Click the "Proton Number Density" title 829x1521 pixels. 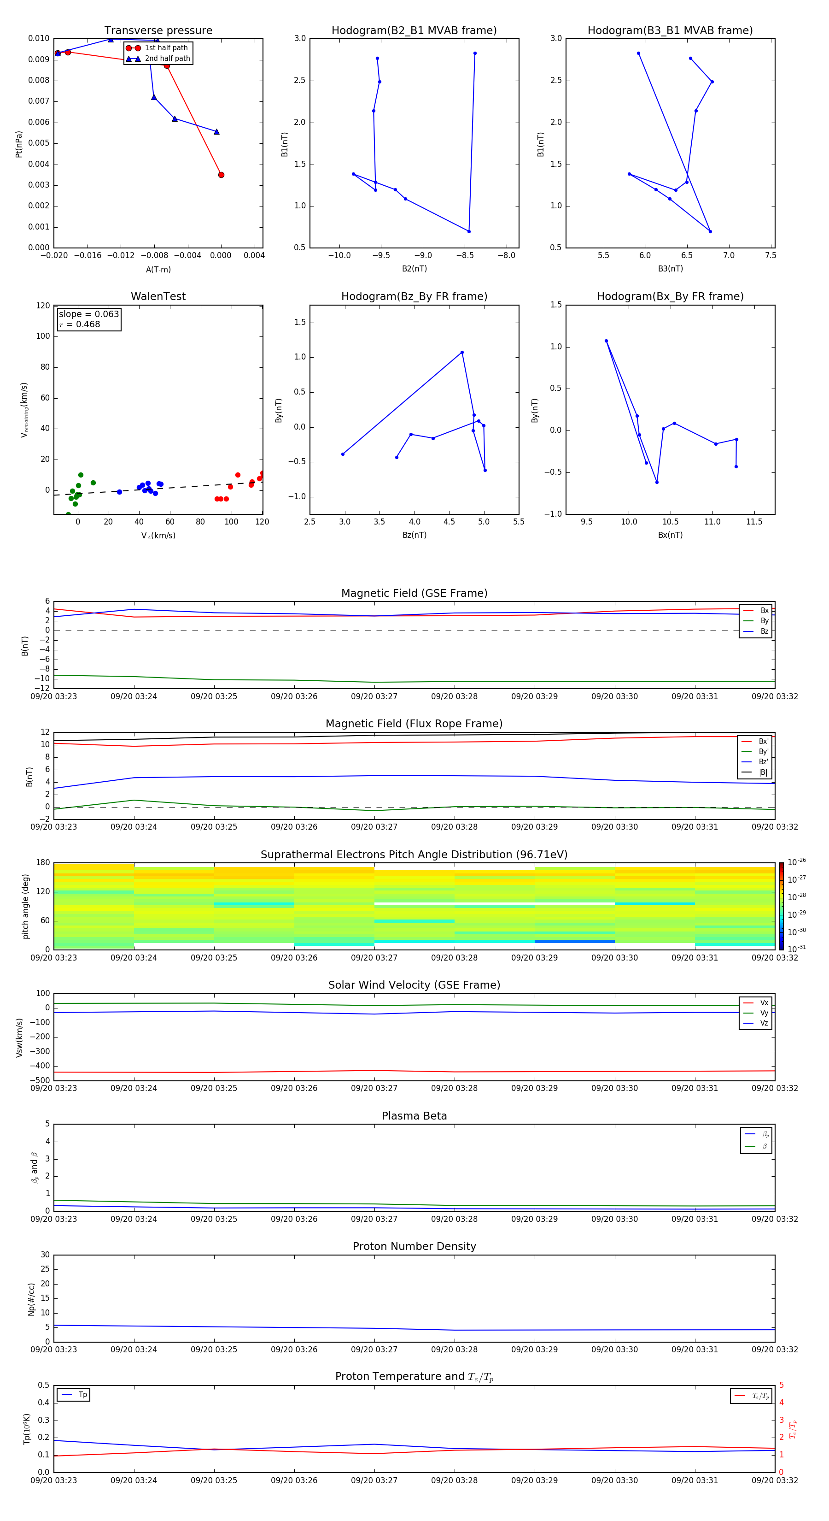click(x=414, y=1246)
